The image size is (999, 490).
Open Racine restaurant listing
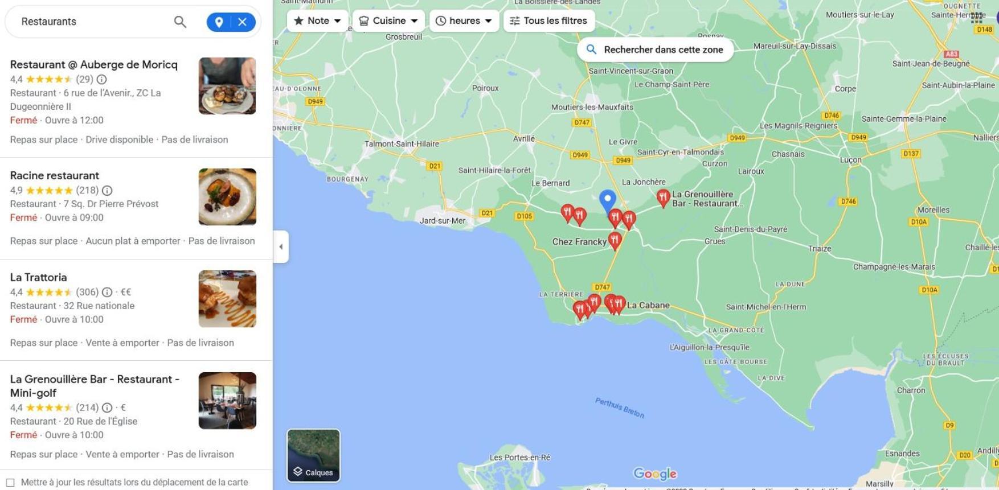(55, 175)
